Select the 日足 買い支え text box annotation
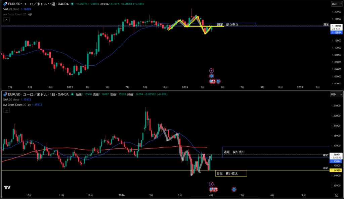The image size is (344, 199). coord(231,174)
